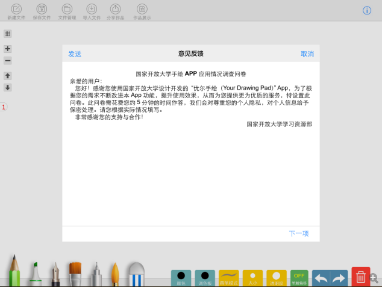
Task: Toggle the OFF 笔触偏移 switch
Action: point(299,277)
